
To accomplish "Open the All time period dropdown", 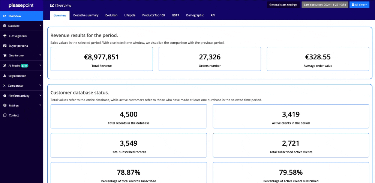I will (359, 5).
